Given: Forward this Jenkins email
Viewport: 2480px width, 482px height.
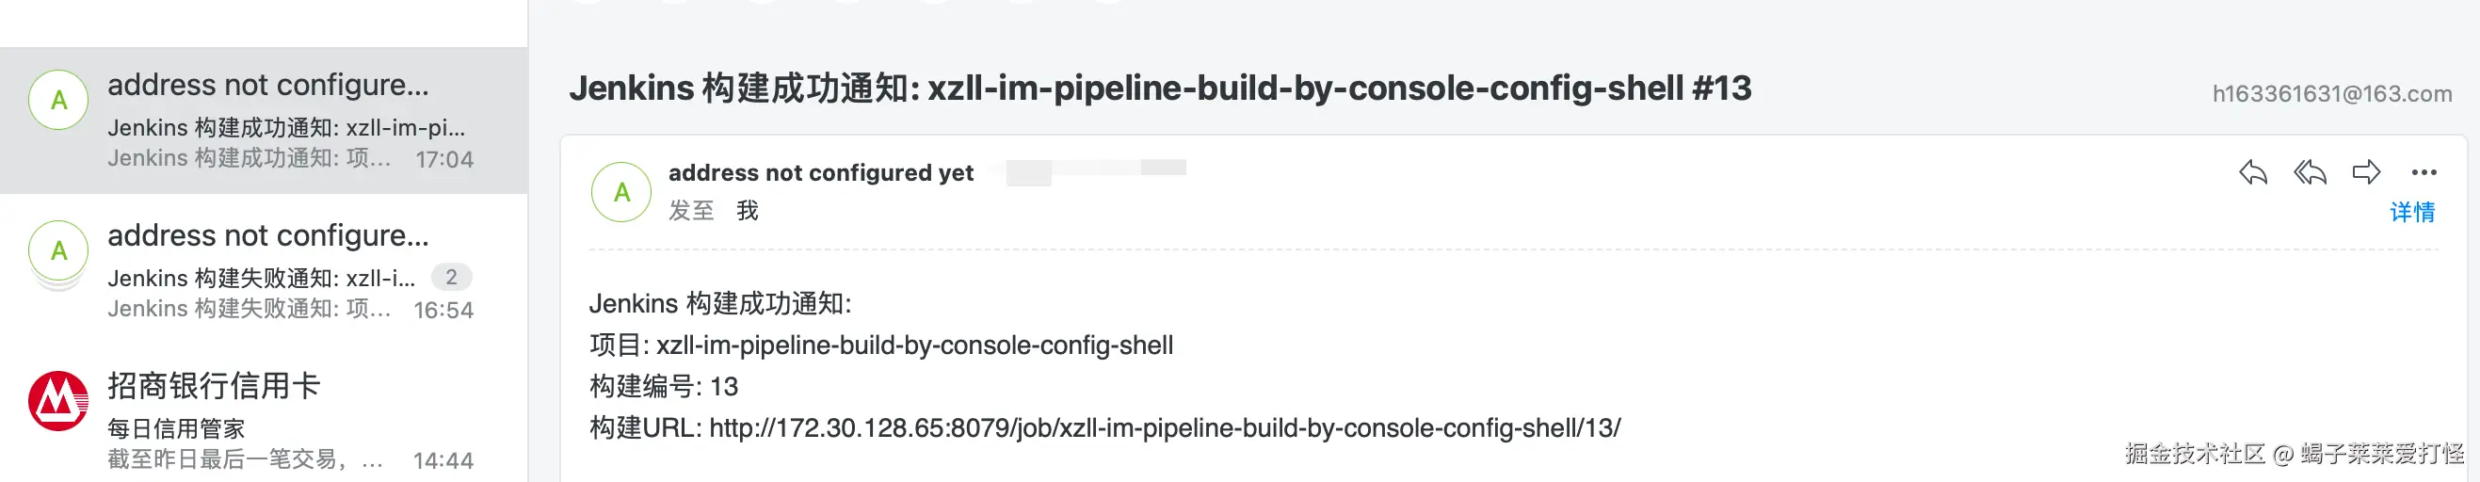Looking at the screenshot, I should tap(2365, 173).
